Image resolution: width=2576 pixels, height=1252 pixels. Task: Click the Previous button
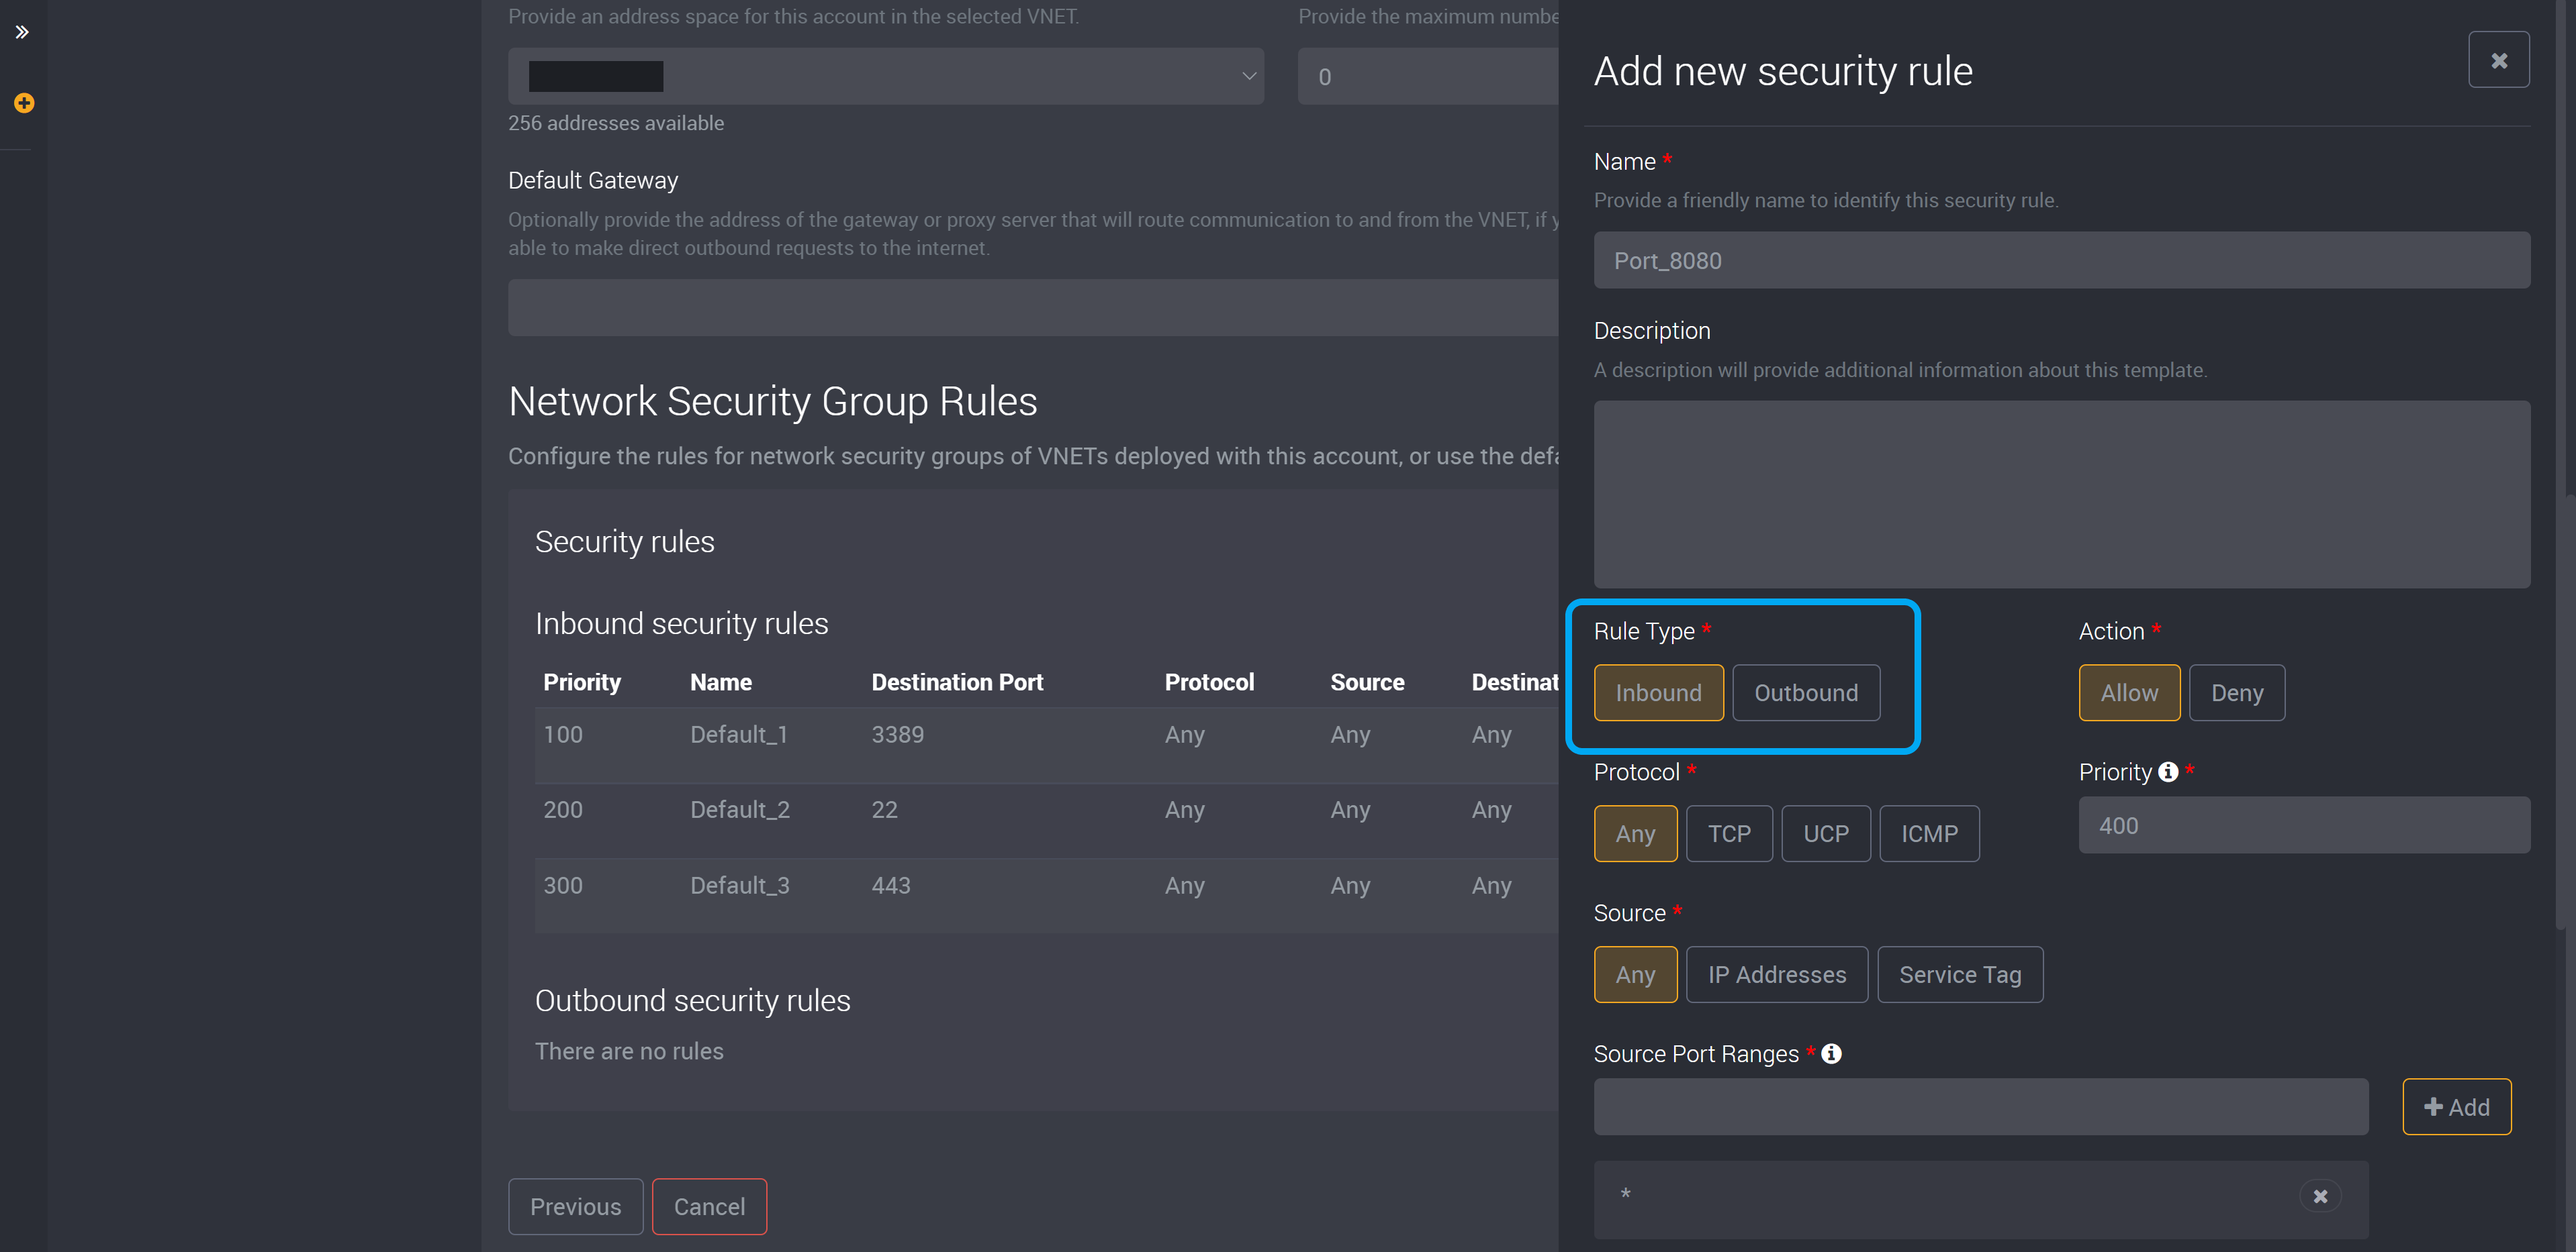[575, 1207]
